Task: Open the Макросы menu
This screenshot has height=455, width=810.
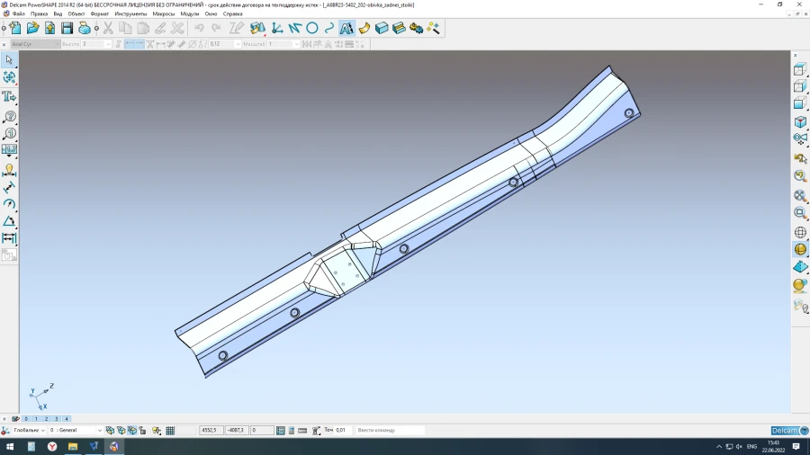Action: tap(164, 13)
